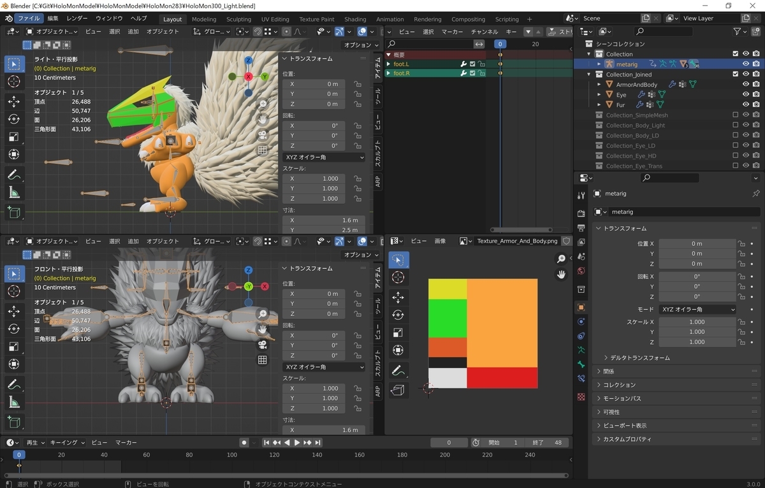The image size is (765, 488).
Task: Click the zoom magnifier in image editor
Action: click(x=562, y=259)
